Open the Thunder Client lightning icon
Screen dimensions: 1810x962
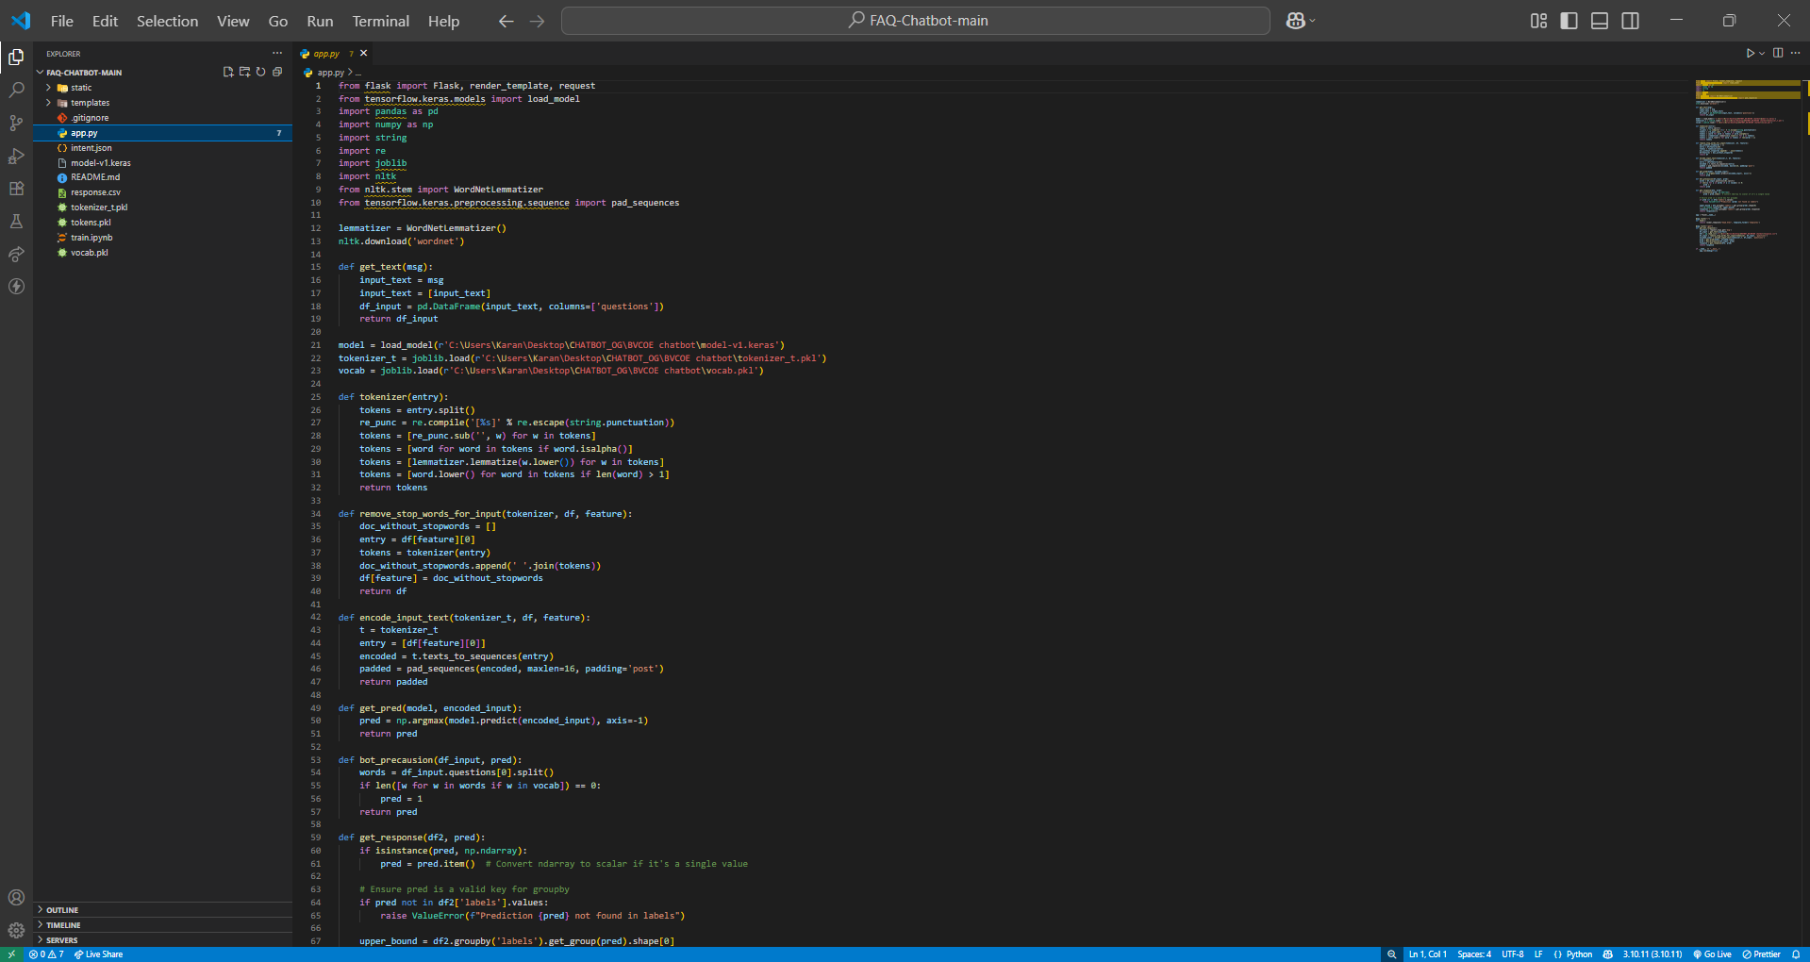click(x=16, y=287)
